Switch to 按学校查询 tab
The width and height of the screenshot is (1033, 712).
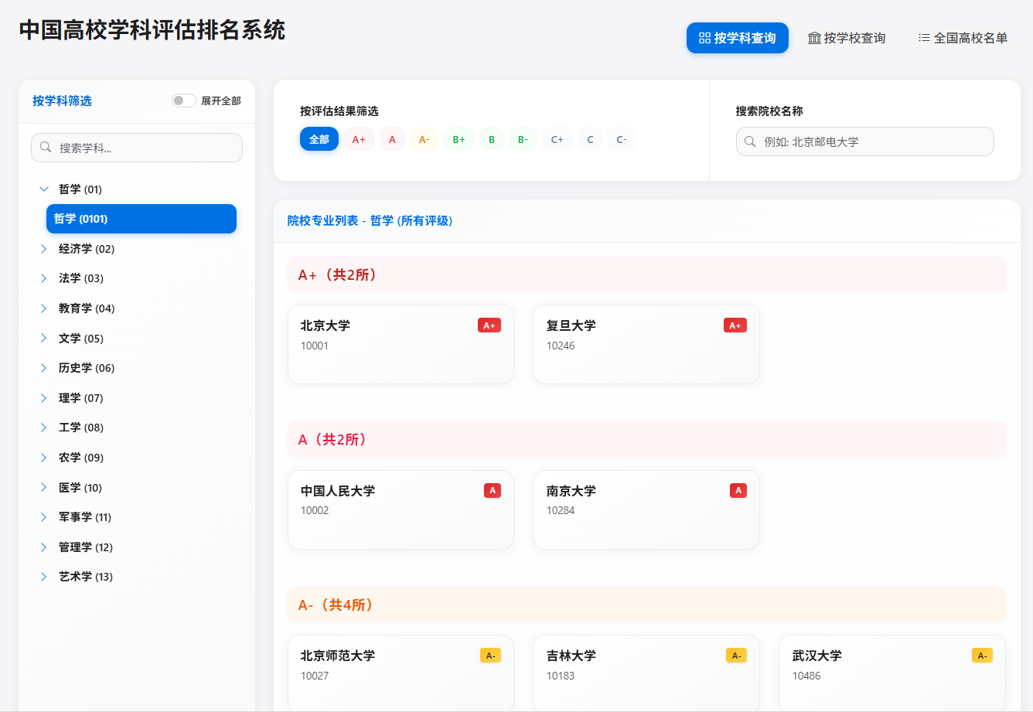pyautogui.click(x=847, y=38)
